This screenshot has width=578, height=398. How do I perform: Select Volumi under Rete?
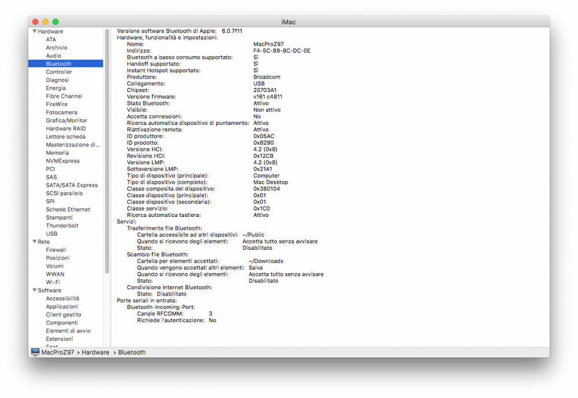coord(54,267)
